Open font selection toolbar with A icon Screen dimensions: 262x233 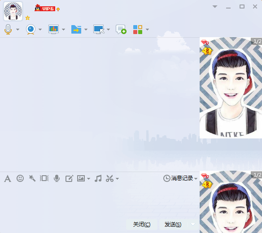tap(8, 179)
